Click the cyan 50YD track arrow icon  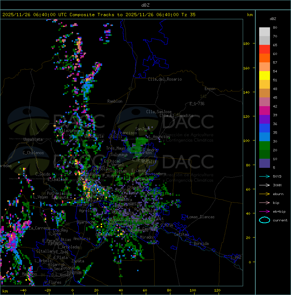(x=264, y=176)
